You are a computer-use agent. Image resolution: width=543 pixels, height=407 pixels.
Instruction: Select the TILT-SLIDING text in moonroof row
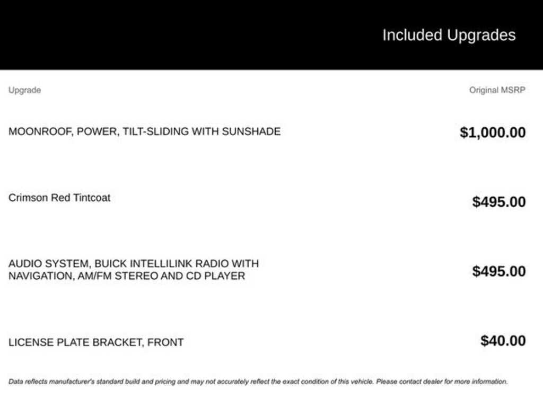pyautogui.click(x=155, y=131)
